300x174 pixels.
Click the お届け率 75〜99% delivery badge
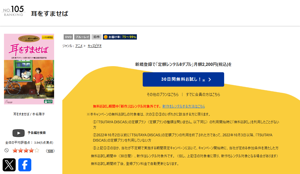120,37
